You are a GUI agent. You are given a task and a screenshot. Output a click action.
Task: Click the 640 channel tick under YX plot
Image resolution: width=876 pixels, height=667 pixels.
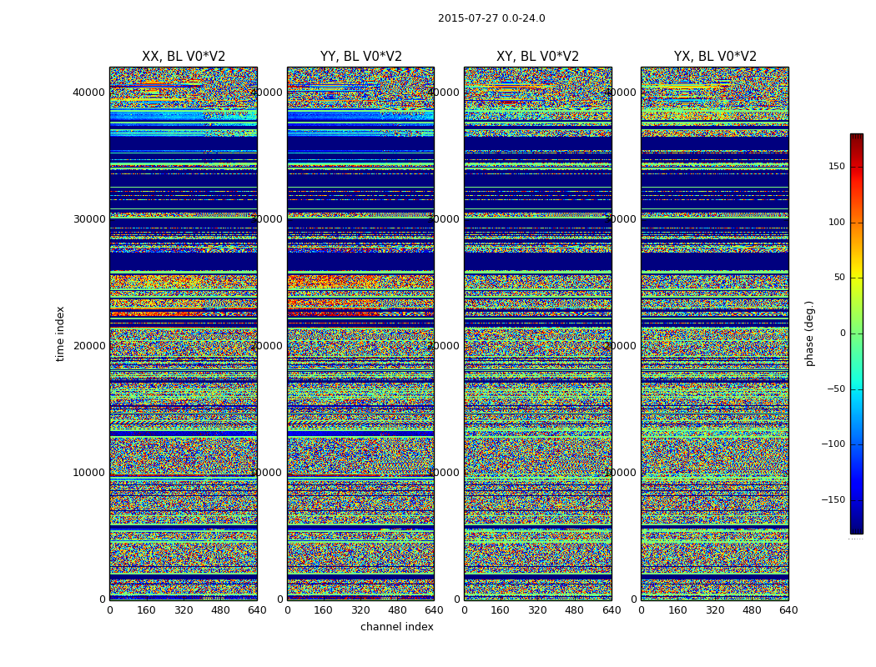point(788,610)
